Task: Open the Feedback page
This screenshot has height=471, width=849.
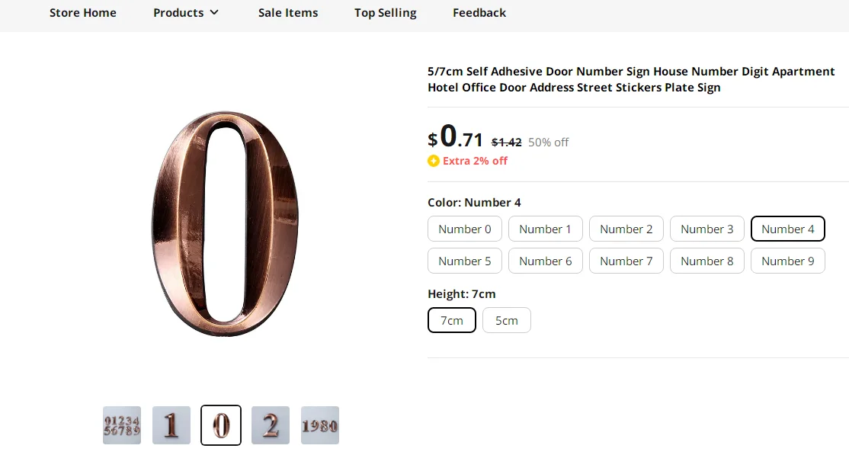Action: (x=479, y=12)
